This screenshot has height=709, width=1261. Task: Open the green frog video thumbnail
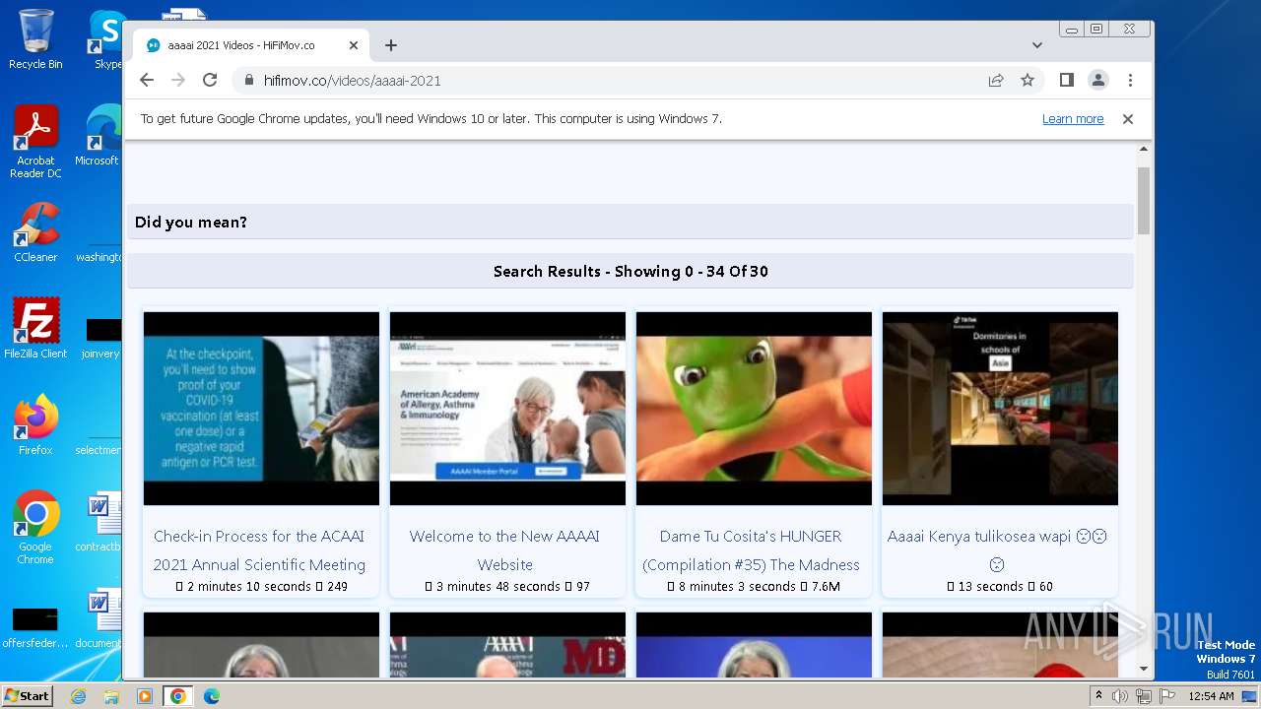[754, 409]
